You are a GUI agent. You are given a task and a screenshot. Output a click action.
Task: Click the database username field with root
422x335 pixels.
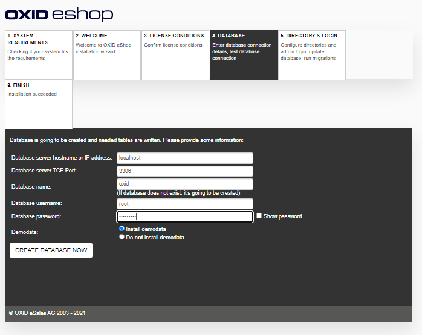(184, 204)
